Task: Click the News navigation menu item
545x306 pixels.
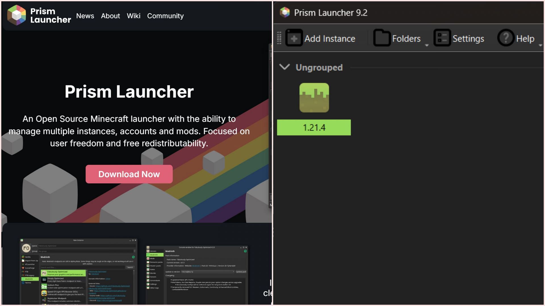Action: pyautogui.click(x=85, y=16)
